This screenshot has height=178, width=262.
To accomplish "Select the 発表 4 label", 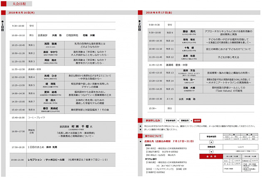I will click(x=32, y=77).
